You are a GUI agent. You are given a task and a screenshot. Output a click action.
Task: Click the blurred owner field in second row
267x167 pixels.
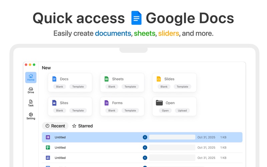(172, 148)
